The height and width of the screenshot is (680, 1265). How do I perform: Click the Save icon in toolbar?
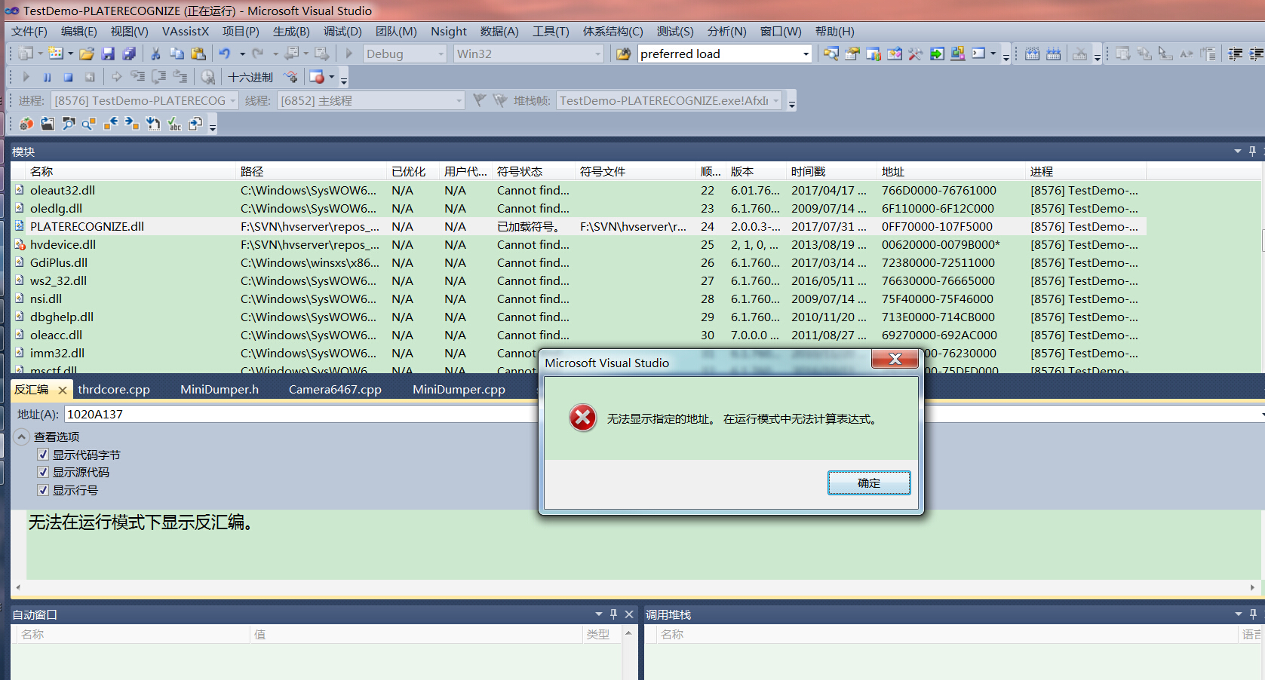108,54
